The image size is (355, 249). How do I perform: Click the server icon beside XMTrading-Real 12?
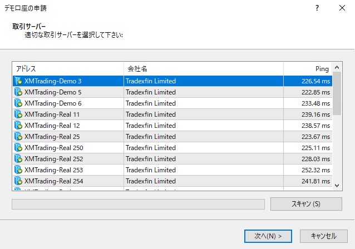18,126
